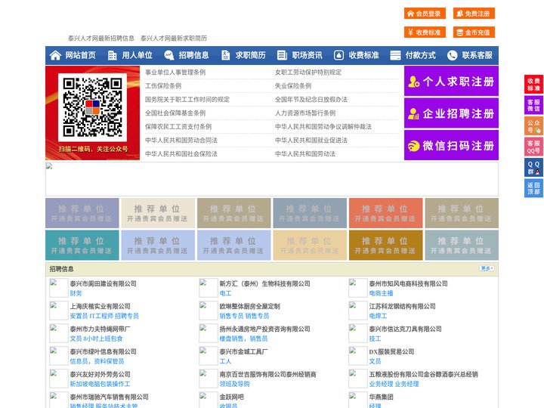The width and height of the screenshot is (544, 408).
Task: Open 泰兴人才网最新招聘信息 link
Action: pyautogui.click(x=101, y=39)
